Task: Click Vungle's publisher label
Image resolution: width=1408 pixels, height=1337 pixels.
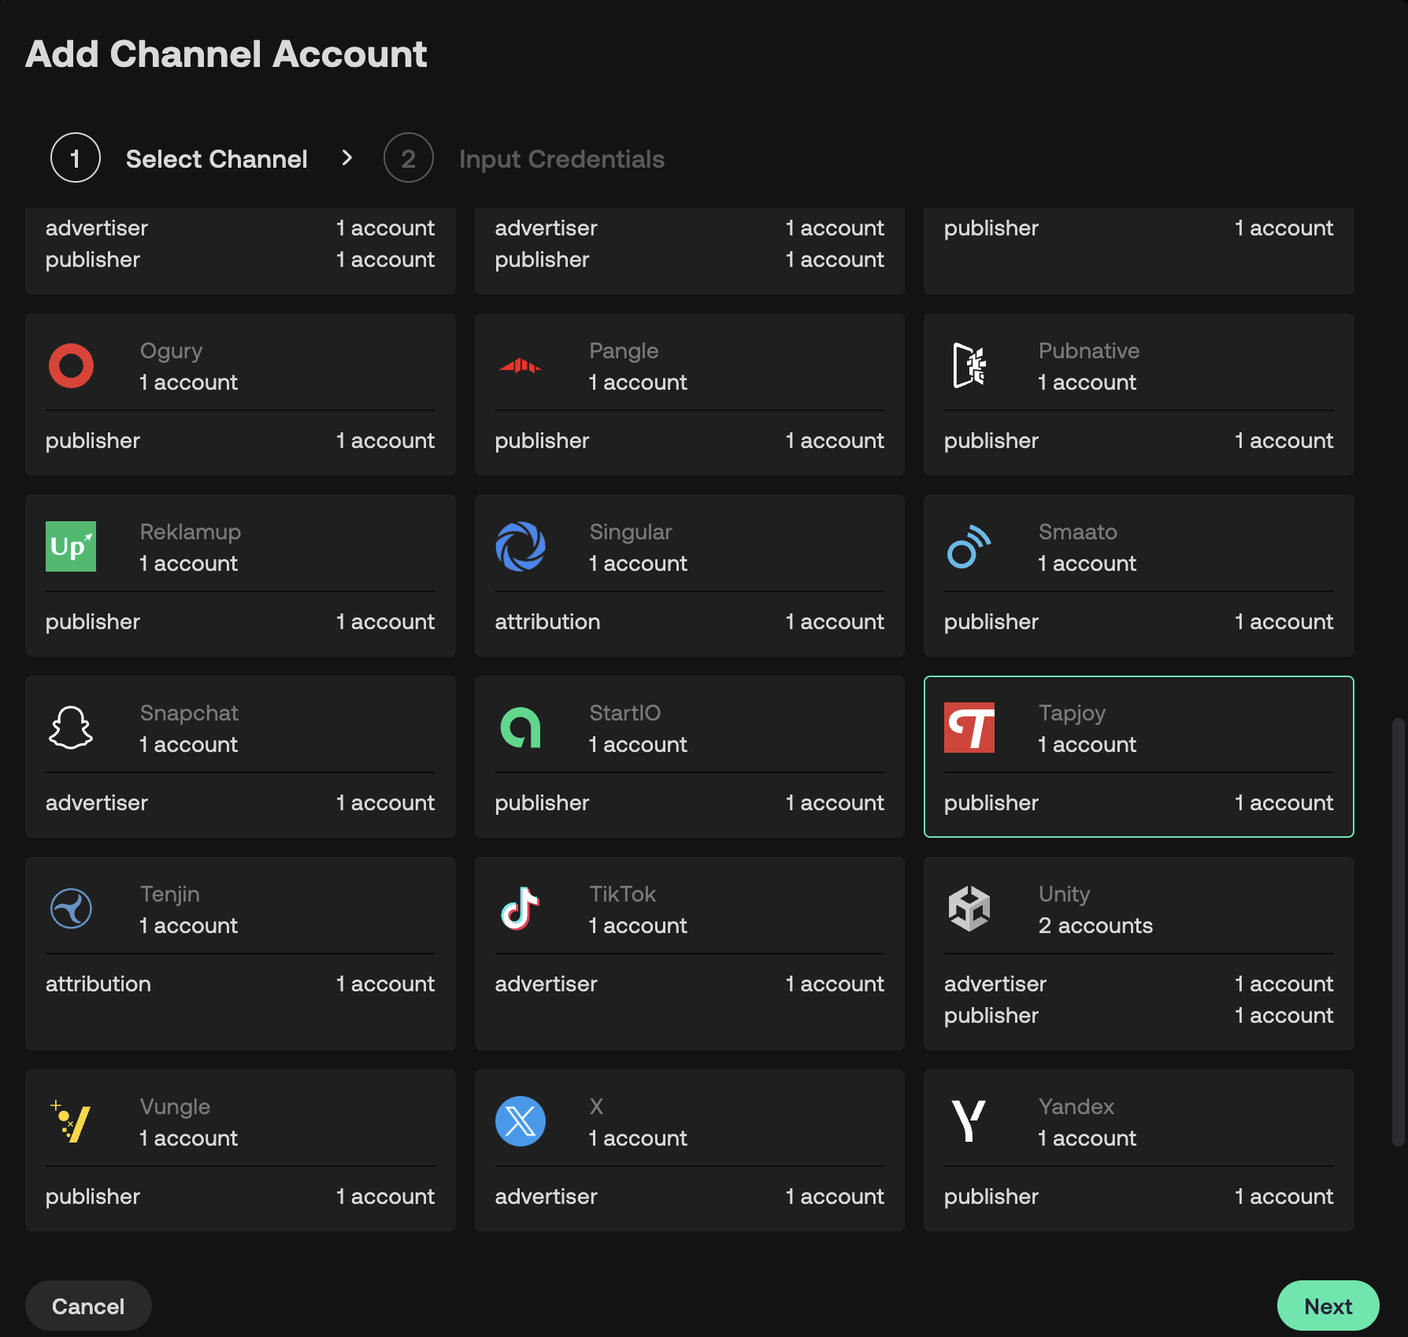Action: 92,1197
